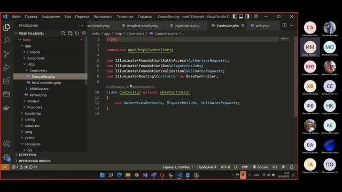Open Accounts icon in activity bar

click(6, 144)
